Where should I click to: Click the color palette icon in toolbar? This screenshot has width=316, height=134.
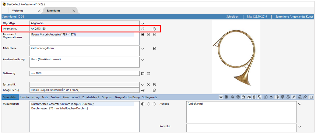pyautogui.click(x=238, y=97)
